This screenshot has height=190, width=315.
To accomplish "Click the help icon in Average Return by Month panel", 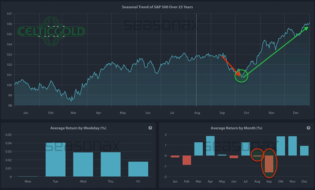I will click(308, 128).
